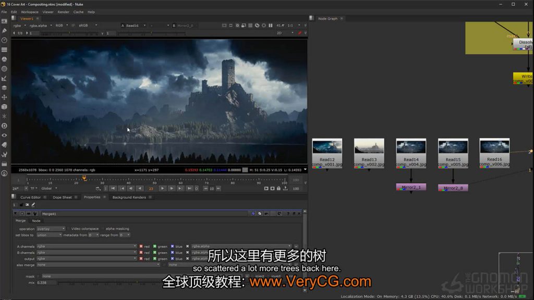
Task: Toggle the viewer ROI icon
Action: [264, 26]
